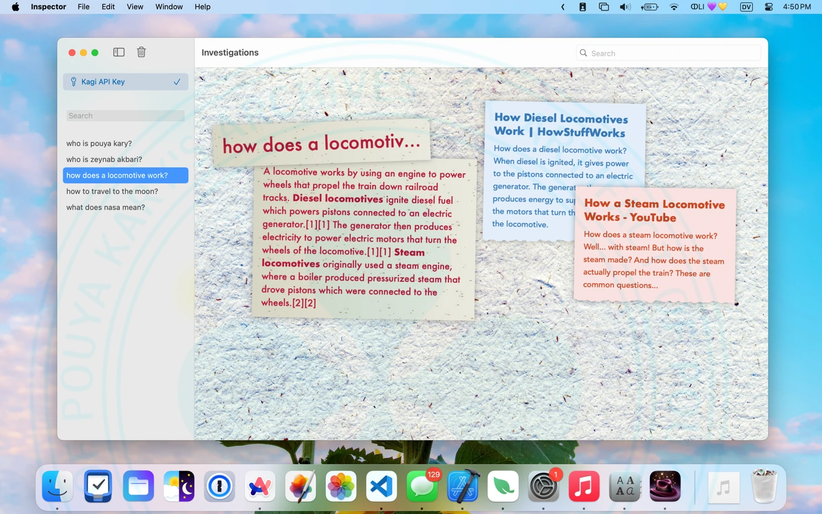Open the File menu
Image resolution: width=822 pixels, height=514 pixels.
tap(83, 7)
